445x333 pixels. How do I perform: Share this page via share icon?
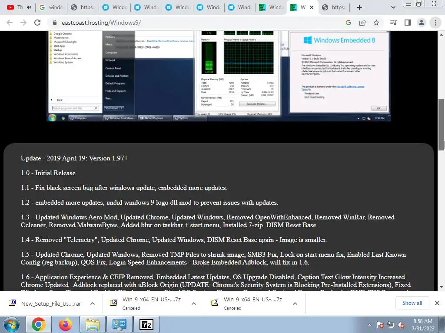click(x=362, y=23)
